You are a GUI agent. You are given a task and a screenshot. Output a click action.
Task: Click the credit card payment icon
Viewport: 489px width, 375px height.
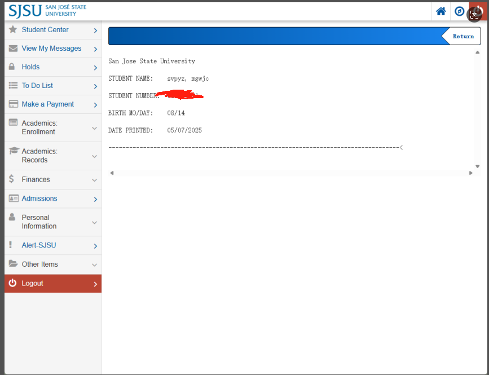tap(13, 104)
